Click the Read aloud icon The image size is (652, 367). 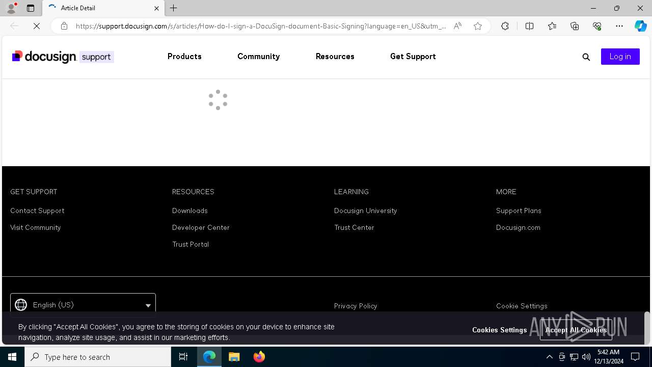[x=457, y=26]
